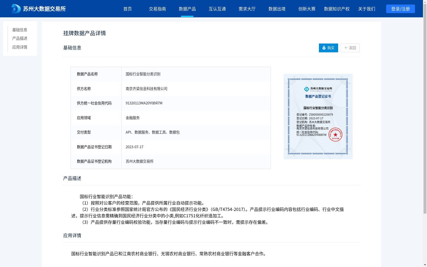This screenshot has width=427, height=267.
Task: Go to 创新大赛 page
Action: click(307, 9)
